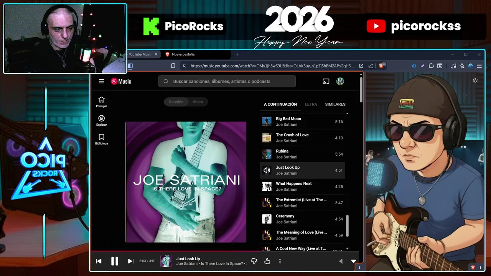Play Rubina from the queue
This screenshot has height=276, width=491.
pyautogui.click(x=302, y=154)
